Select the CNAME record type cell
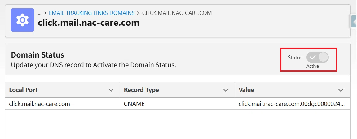The width and height of the screenshot is (357, 139). (x=134, y=104)
